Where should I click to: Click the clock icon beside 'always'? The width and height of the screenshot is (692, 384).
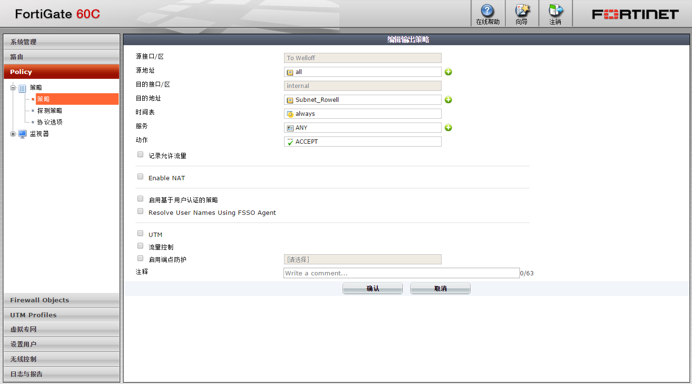(290, 114)
